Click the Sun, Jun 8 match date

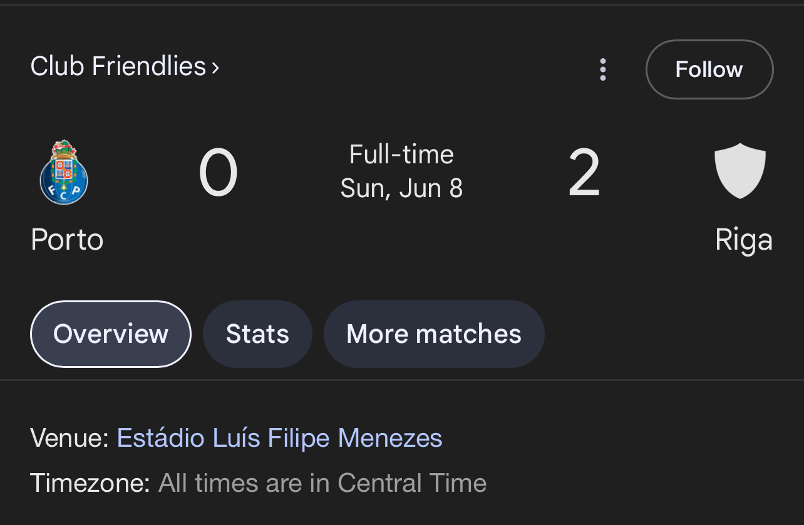pos(401,188)
